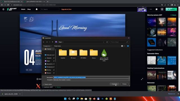Watch xenium-ART from sidebar
The height and width of the screenshot is (101, 180).
[173, 15]
